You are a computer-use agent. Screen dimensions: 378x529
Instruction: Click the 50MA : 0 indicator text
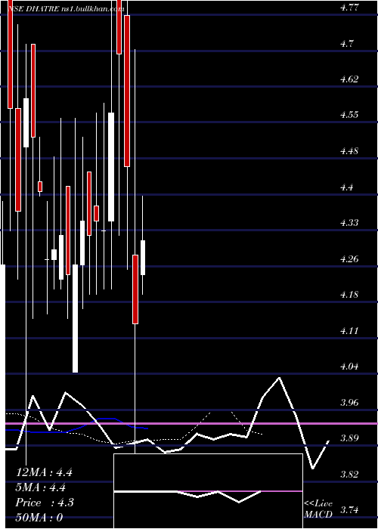point(39,517)
